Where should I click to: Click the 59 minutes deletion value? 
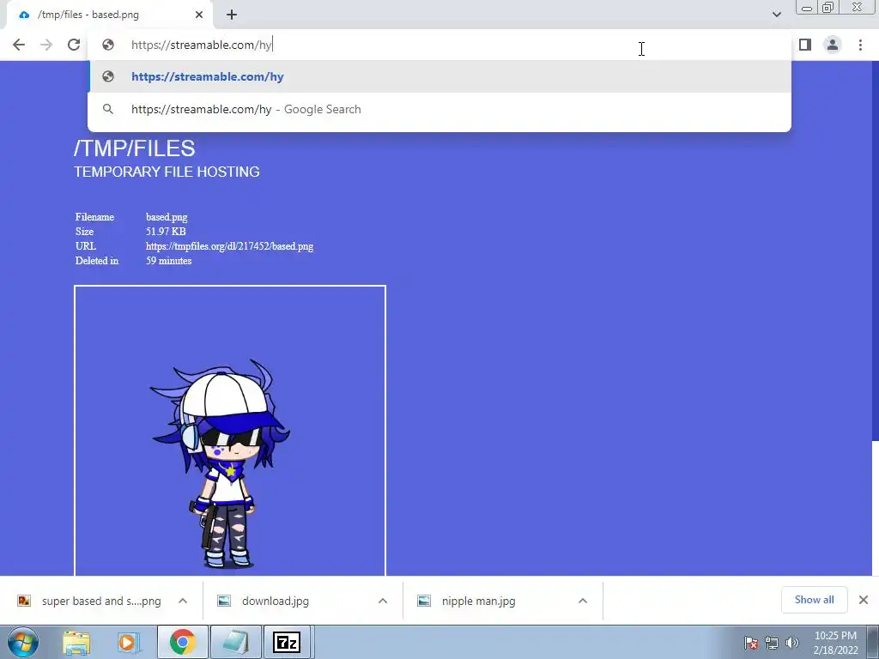pos(169,261)
